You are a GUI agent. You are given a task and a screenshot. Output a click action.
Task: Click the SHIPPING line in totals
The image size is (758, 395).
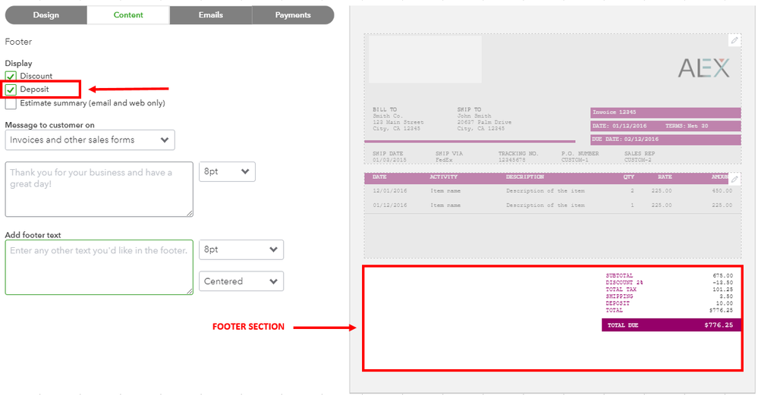[669, 296]
